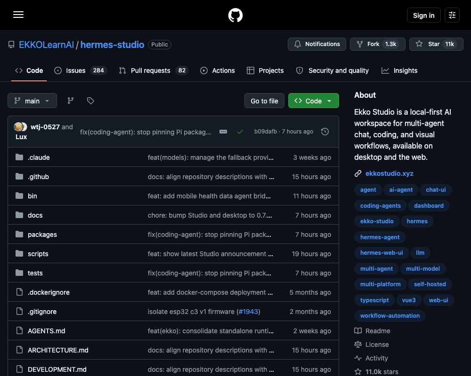This screenshot has height=376, width=471.
Task: Click the .claude folder icon
Action: [x=19, y=157]
